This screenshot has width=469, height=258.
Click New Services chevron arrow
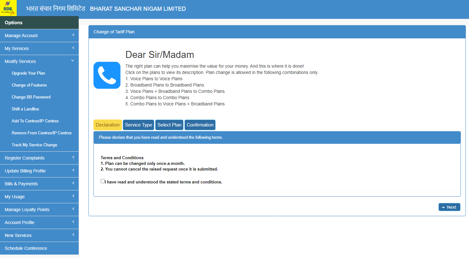tap(73, 235)
